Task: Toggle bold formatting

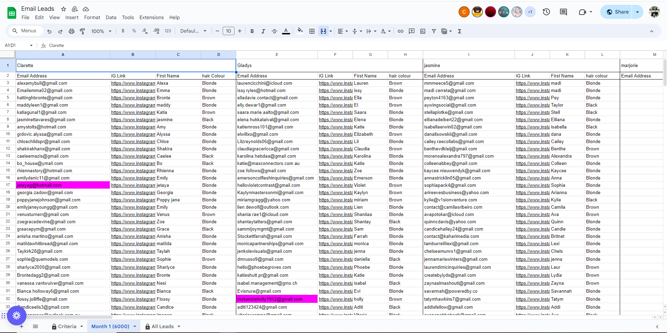Action: (252, 31)
